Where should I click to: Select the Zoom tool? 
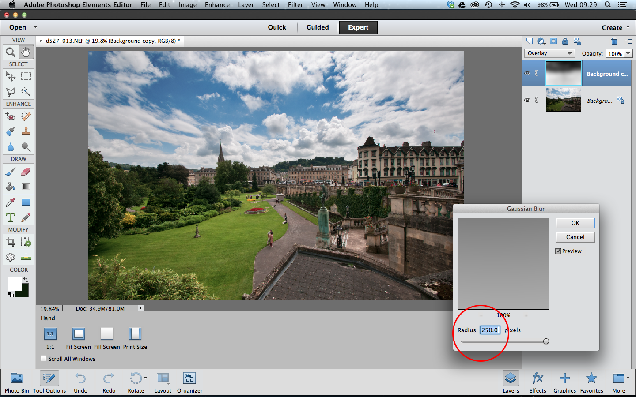tap(10, 52)
